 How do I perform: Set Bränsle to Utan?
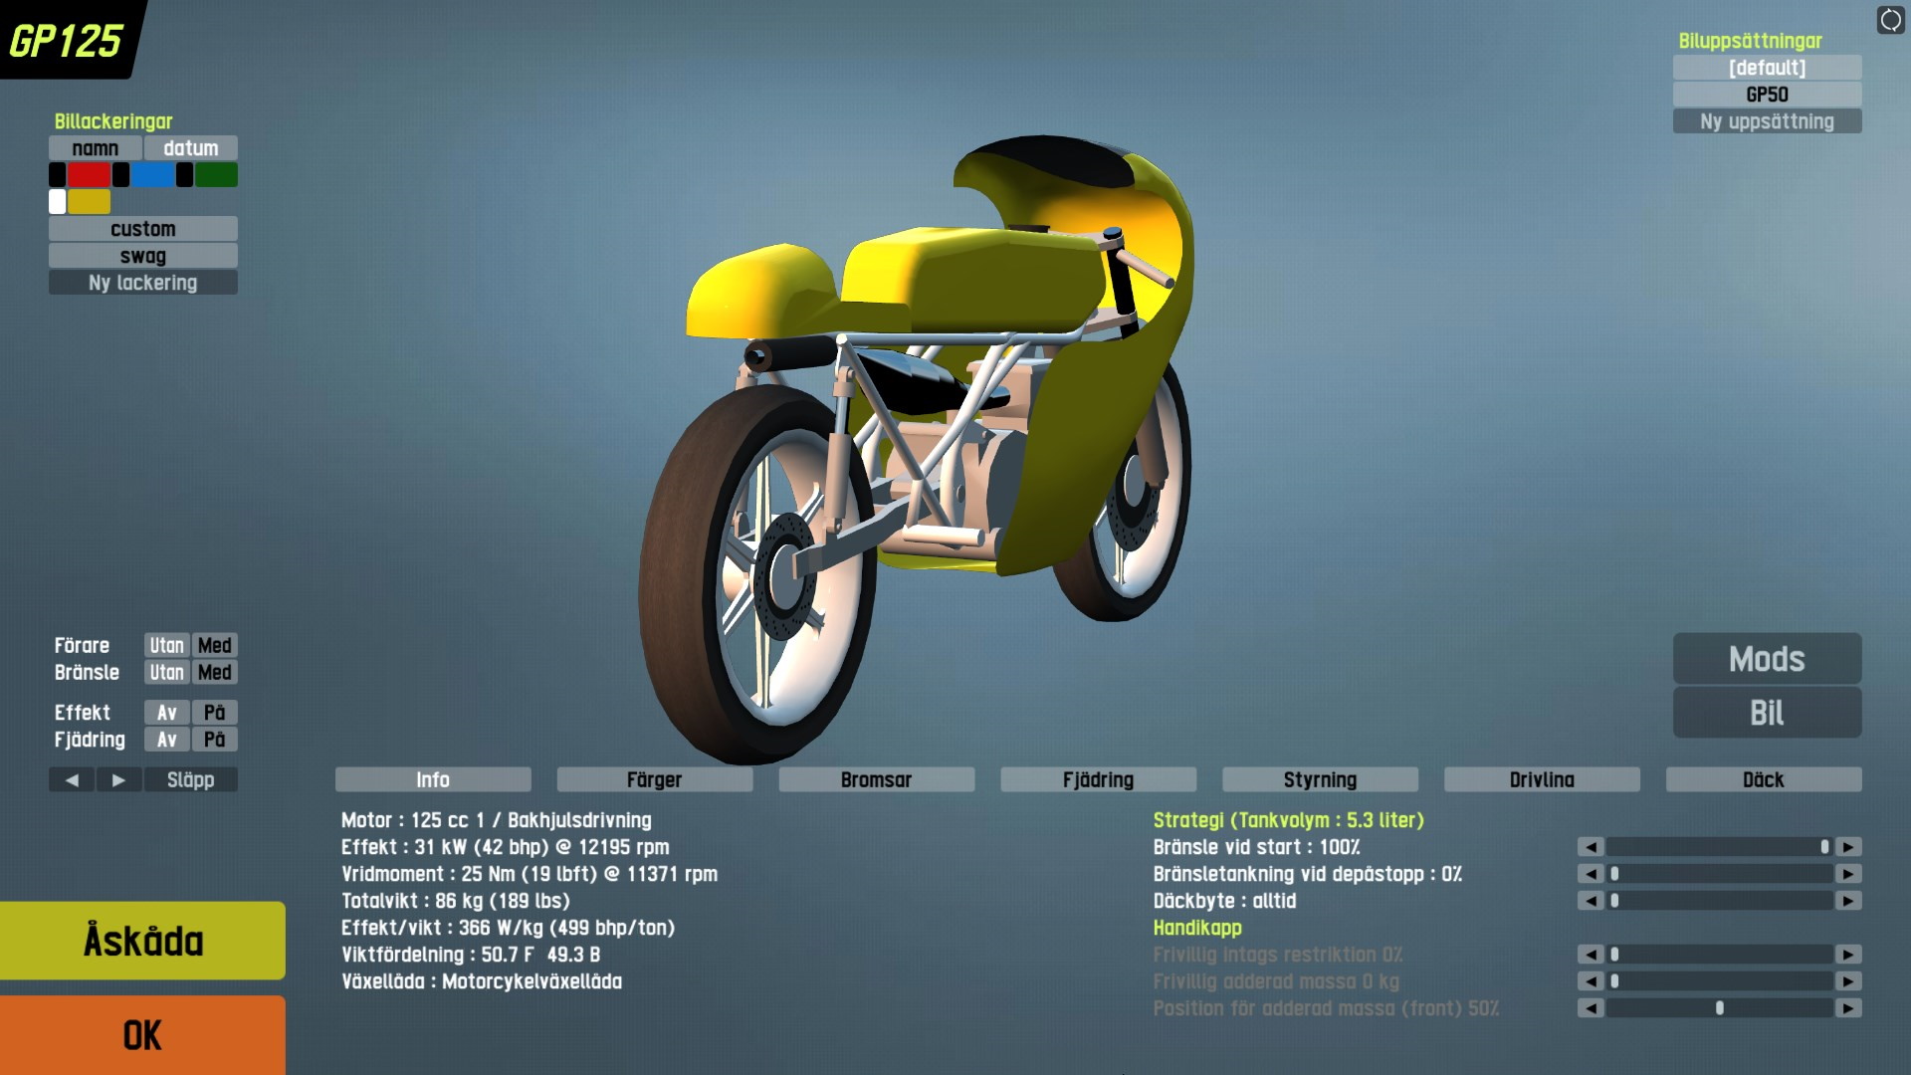[x=166, y=672]
